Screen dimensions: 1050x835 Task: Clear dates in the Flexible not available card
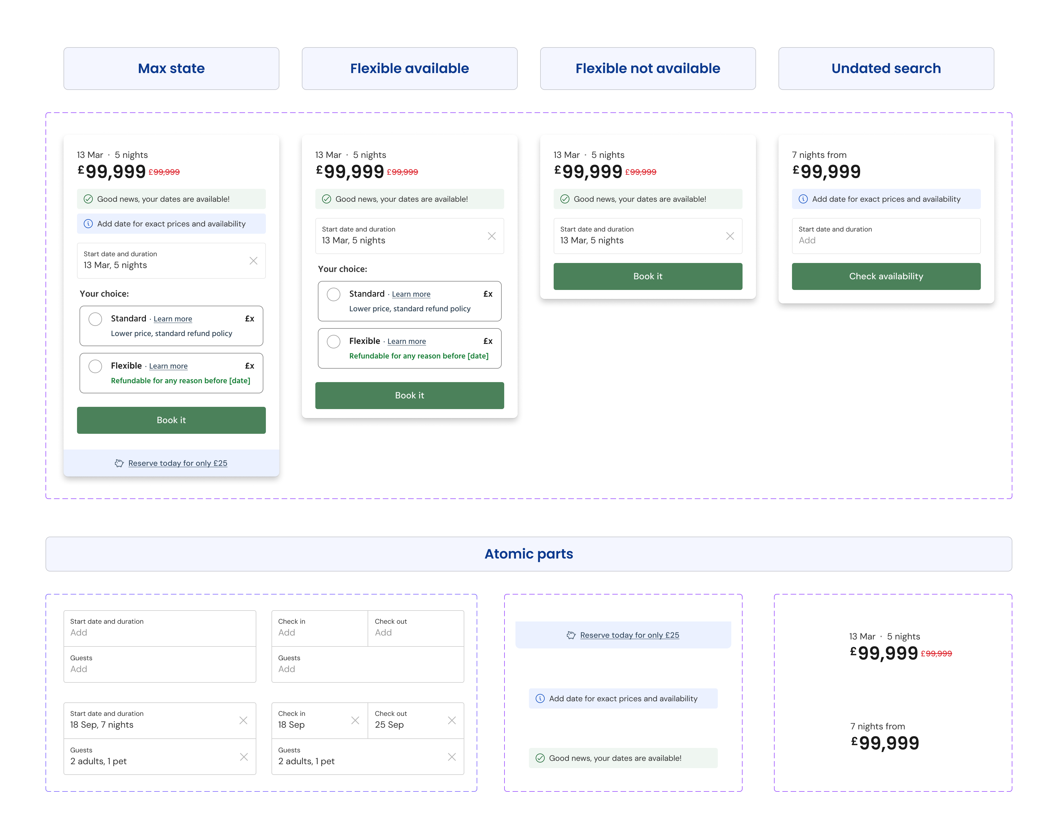[x=730, y=236]
